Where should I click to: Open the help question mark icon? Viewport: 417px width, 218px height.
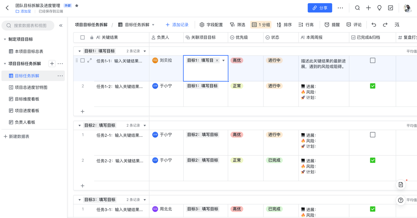(x=401, y=200)
